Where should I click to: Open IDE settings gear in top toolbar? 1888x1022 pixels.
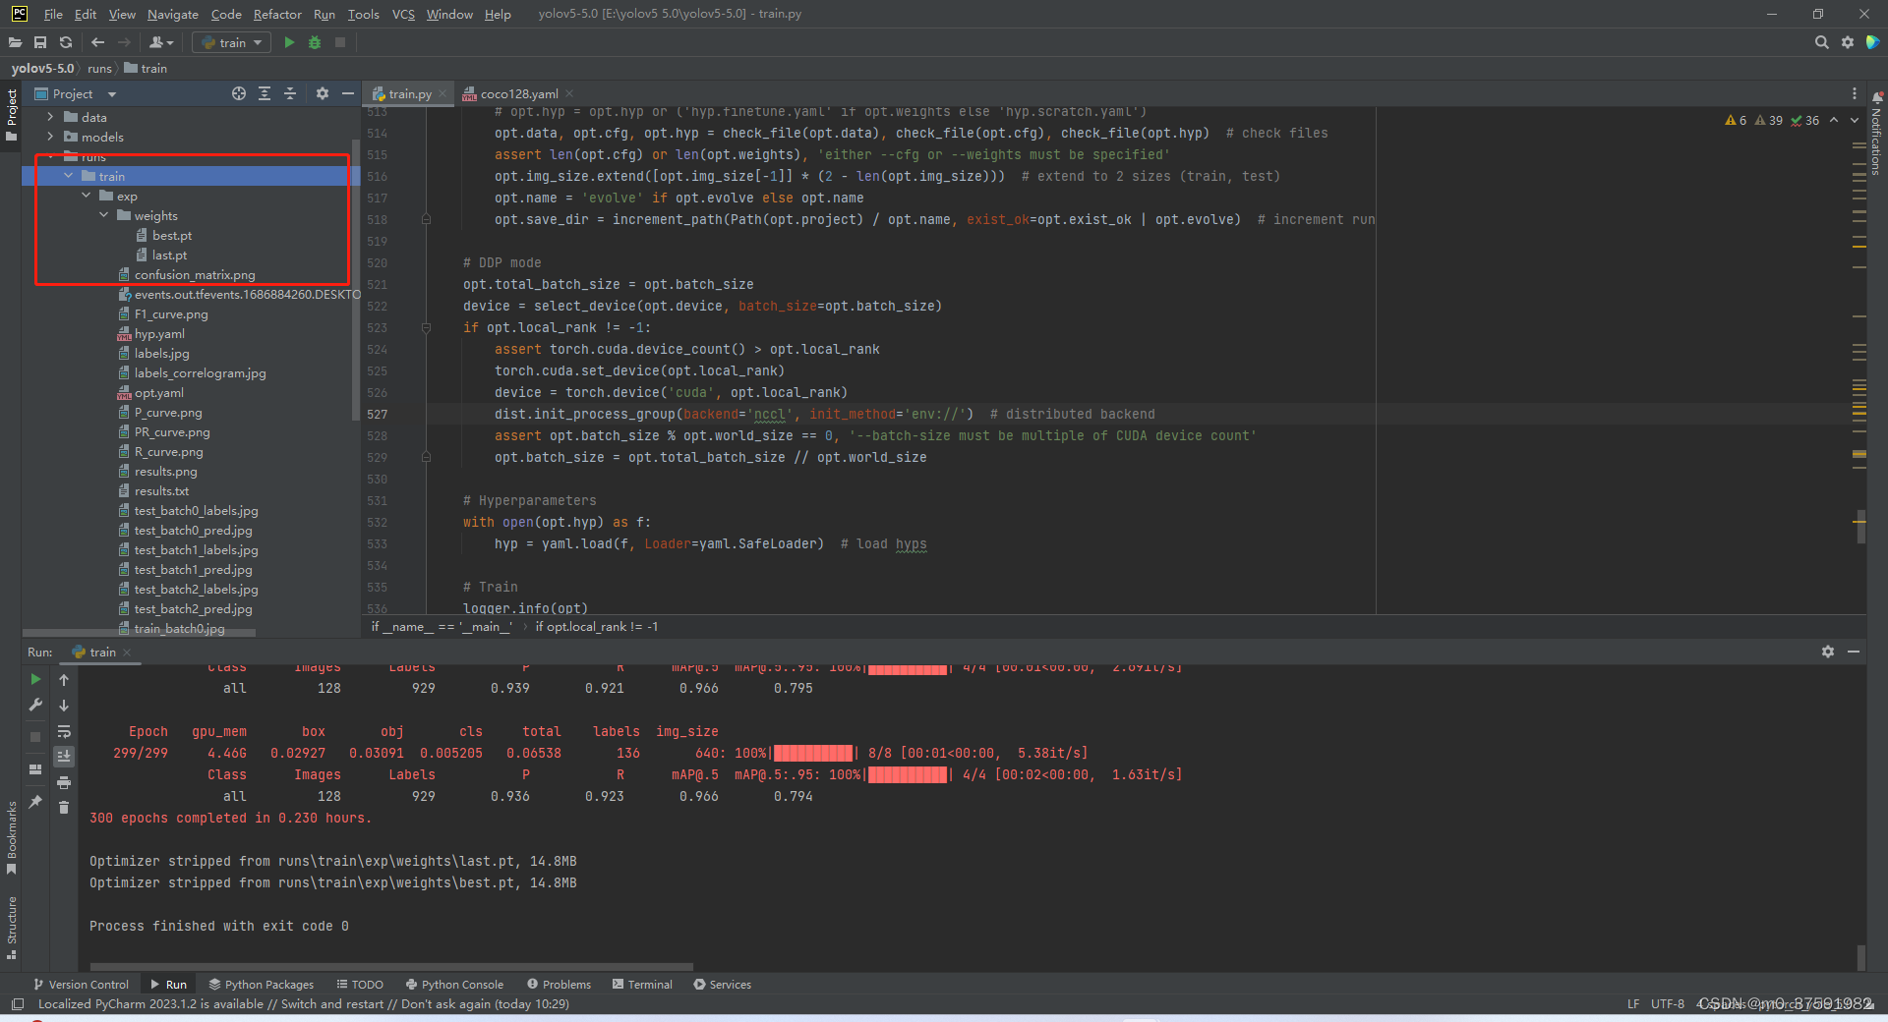1848,42
